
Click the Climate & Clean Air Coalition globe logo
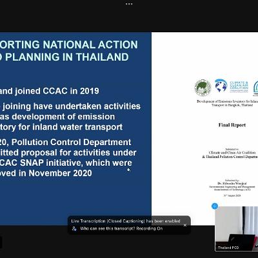221,86
